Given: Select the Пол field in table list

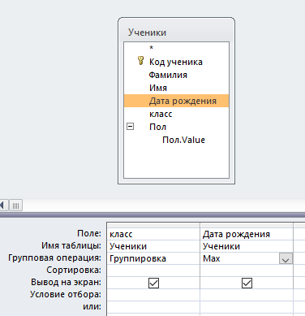Looking at the screenshot, I should pyautogui.click(x=157, y=127).
